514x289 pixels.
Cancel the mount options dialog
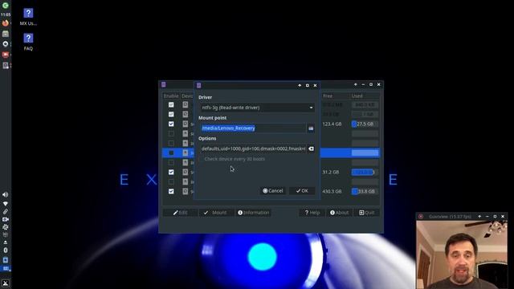point(273,191)
